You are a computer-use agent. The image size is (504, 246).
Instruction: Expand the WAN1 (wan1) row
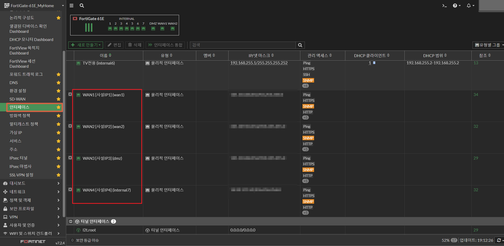point(70,94)
